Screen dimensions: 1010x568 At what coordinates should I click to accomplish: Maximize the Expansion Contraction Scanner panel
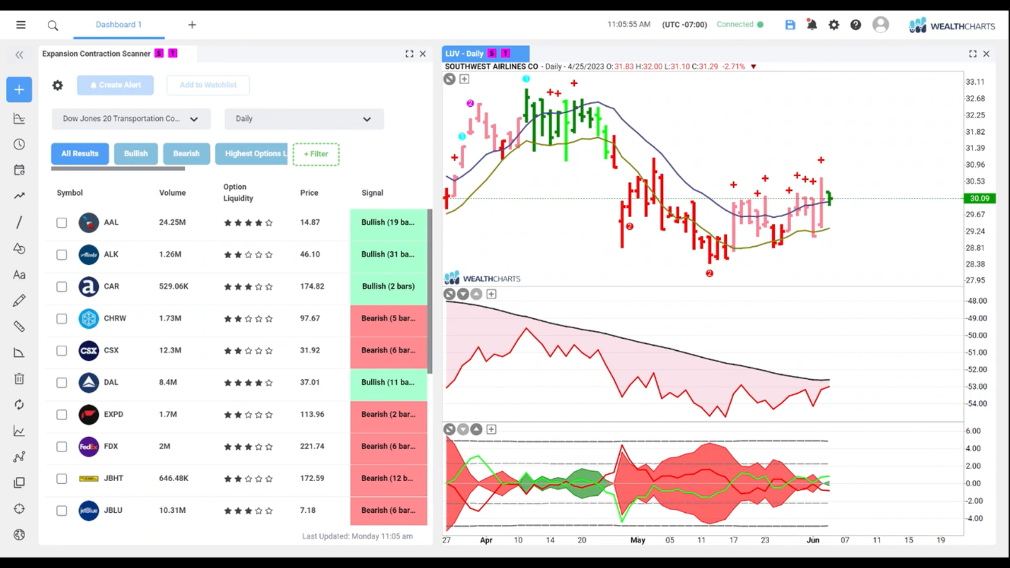click(x=409, y=54)
